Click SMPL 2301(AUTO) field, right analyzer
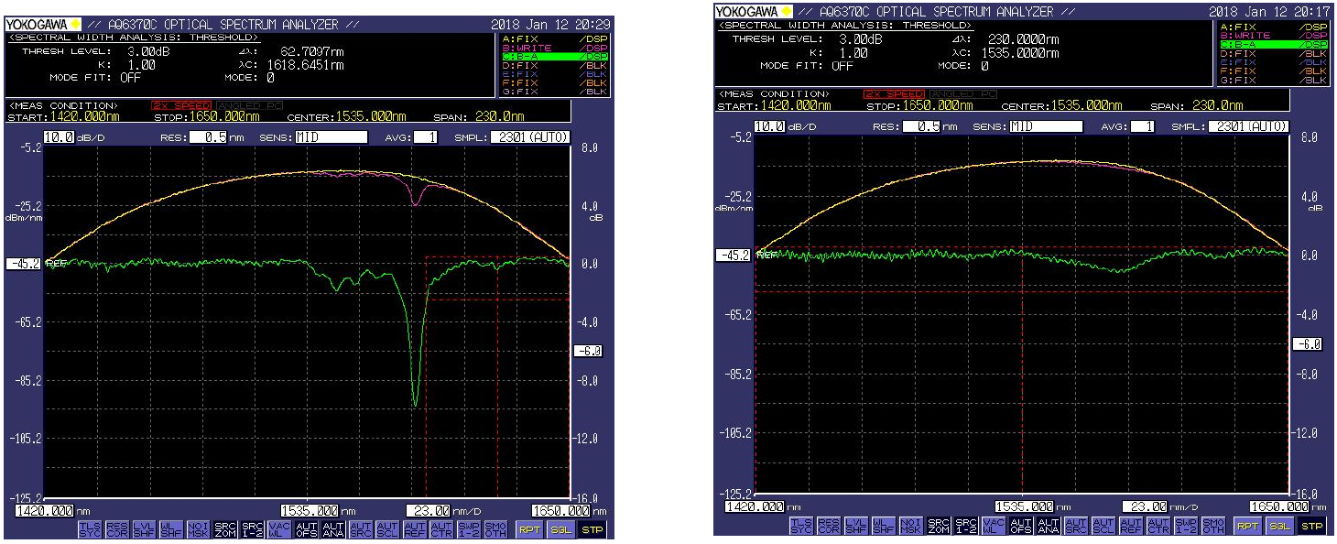Image resolution: width=1337 pixels, height=544 pixels. click(x=1249, y=126)
